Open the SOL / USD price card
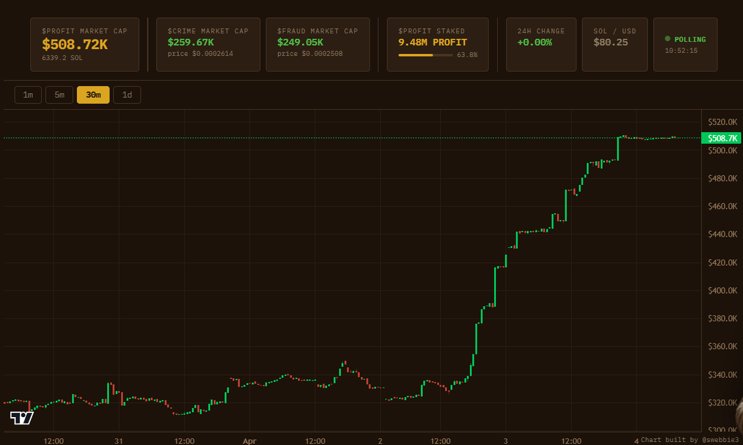Screen dimensions: 743x445 coord(615,45)
